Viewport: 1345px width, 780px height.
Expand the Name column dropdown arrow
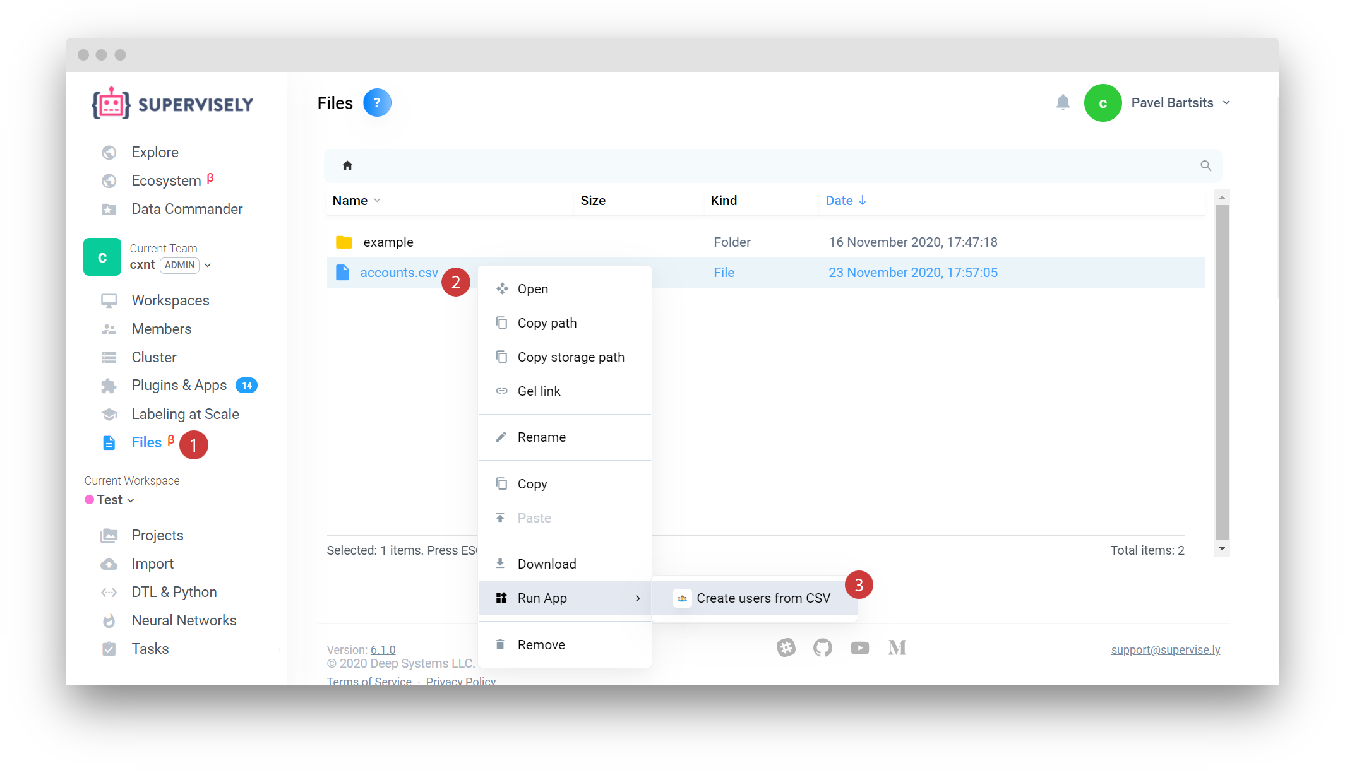(x=377, y=200)
